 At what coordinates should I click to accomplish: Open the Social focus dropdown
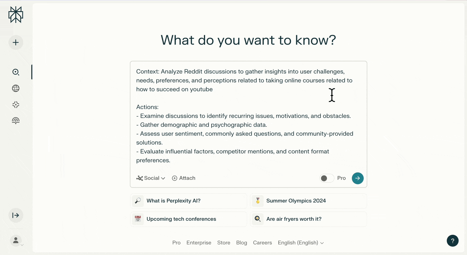click(x=151, y=178)
